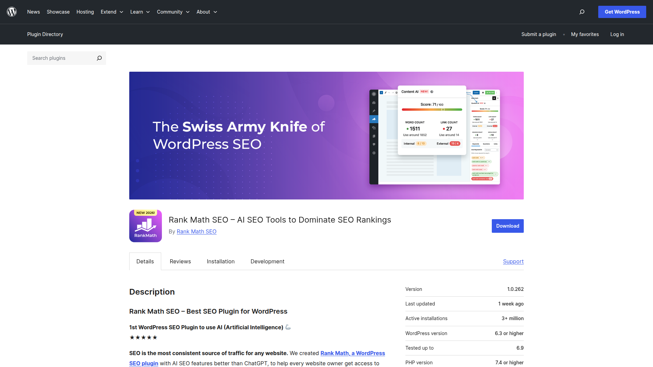The image size is (653, 367).
Task: Click the Swiss Army Knife banner image
Action: (x=326, y=136)
